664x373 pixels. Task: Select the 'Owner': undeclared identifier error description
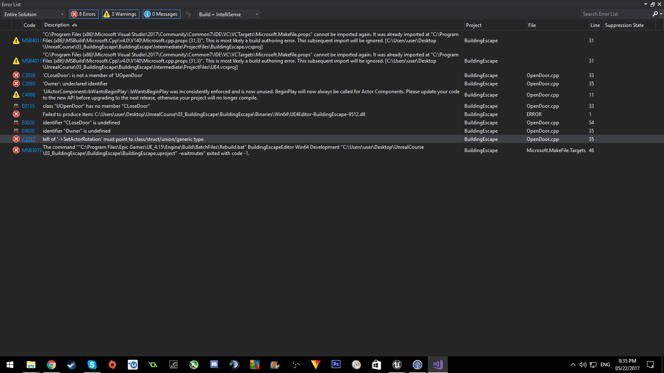click(x=75, y=84)
